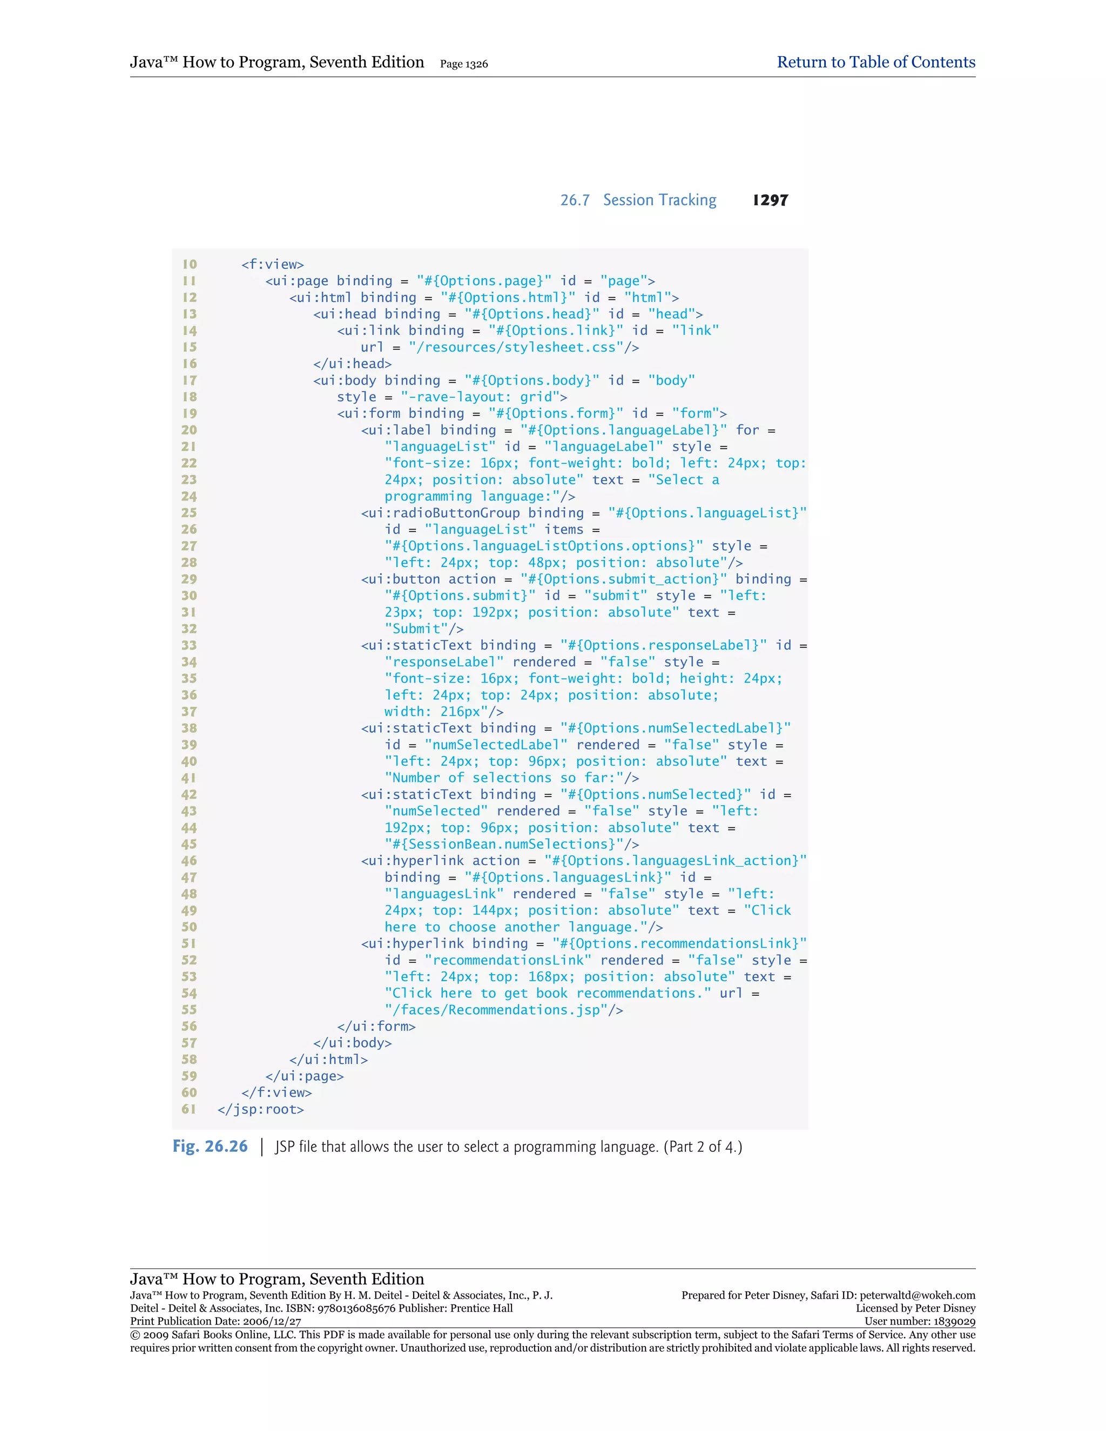This screenshot has height=1431, width=1106.
Task: Click the /faces/Recommendations.jsp url string
Action: coord(496,1010)
